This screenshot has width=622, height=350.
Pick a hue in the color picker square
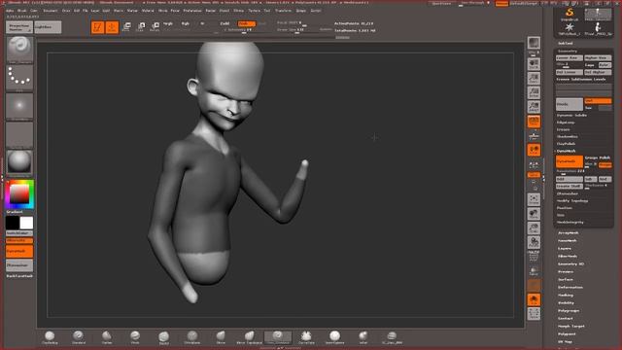pos(19,194)
